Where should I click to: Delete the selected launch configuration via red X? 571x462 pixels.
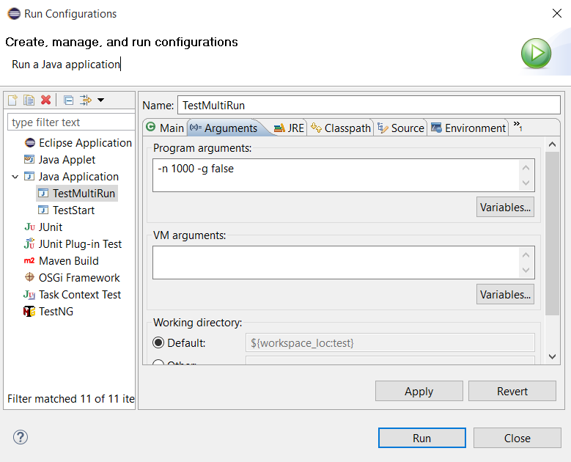[45, 100]
